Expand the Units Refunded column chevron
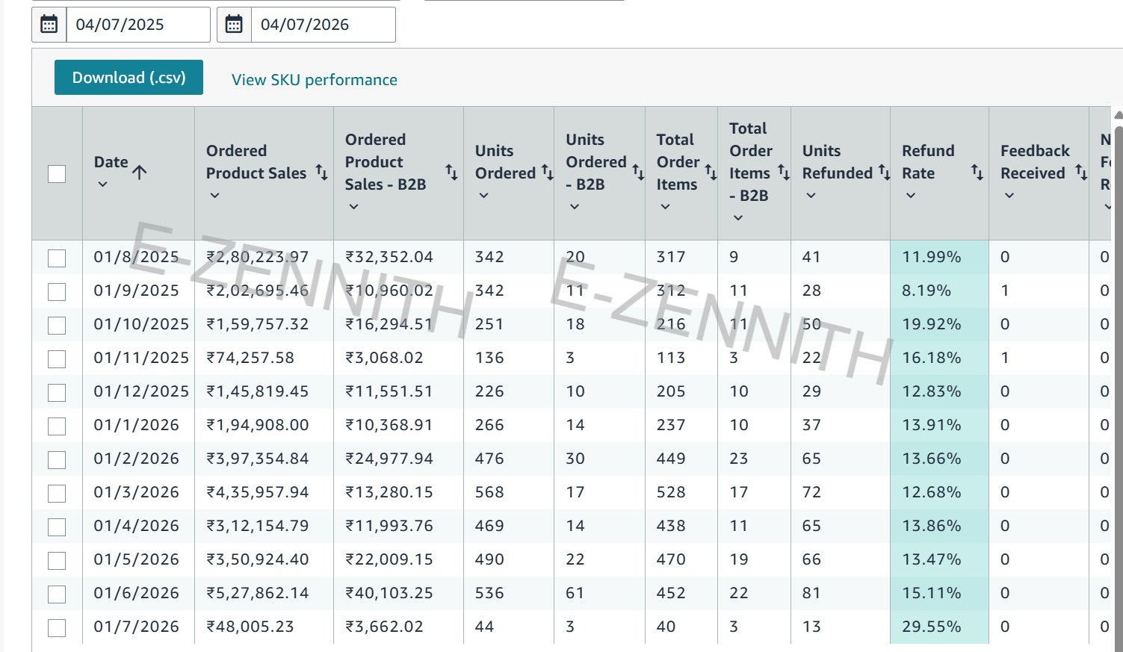 pyautogui.click(x=811, y=196)
